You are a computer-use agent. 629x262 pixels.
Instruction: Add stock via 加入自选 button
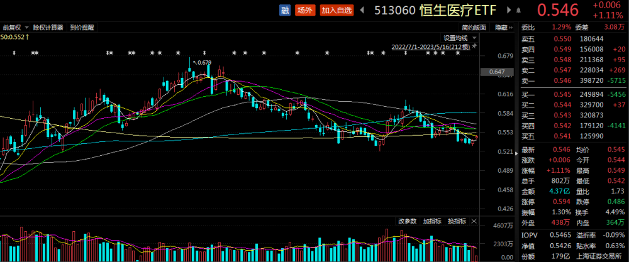pos(337,11)
